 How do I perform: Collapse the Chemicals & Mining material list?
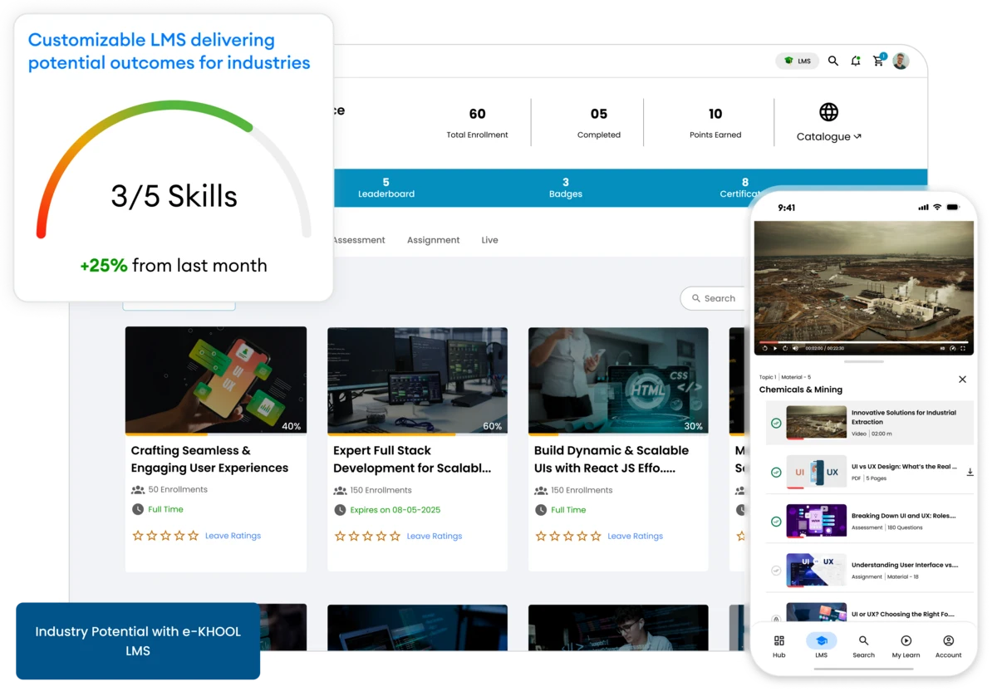coord(962,379)
